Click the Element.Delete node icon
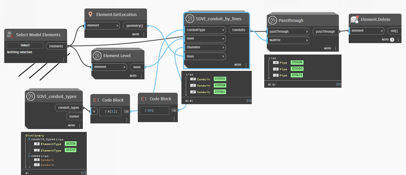Image resolution: width=406 pixels, height=175 pixels. tap(354, 19)
